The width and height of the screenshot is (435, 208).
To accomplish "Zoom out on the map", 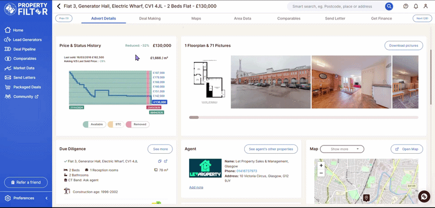I will [x=321, y=173].
